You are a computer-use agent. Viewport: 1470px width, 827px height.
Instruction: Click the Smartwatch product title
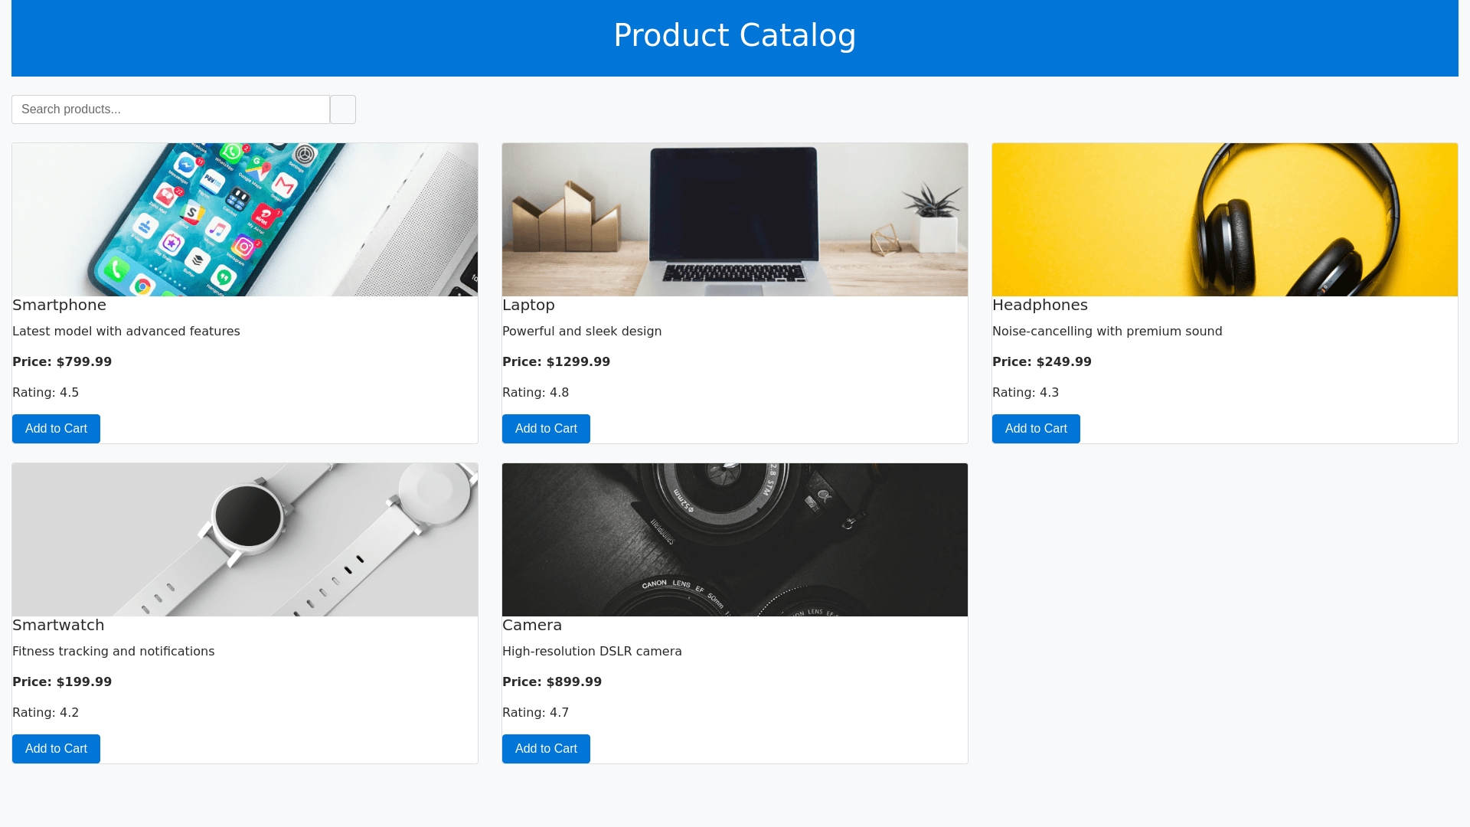(58, 625)
